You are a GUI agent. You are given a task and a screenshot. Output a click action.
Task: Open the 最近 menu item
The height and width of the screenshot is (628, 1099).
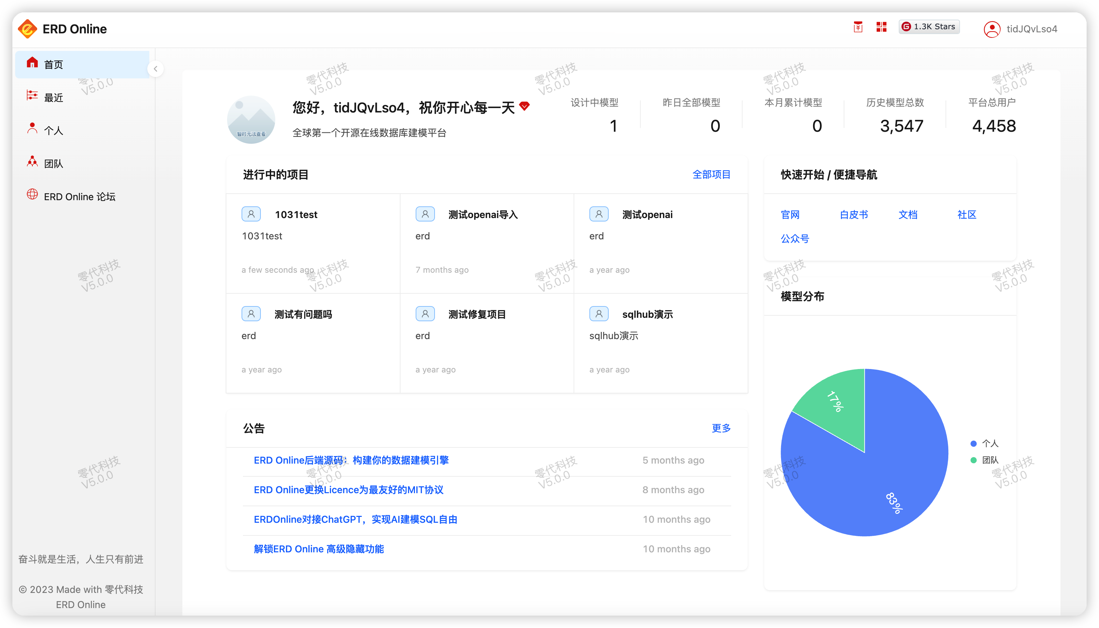click(83, 97)
